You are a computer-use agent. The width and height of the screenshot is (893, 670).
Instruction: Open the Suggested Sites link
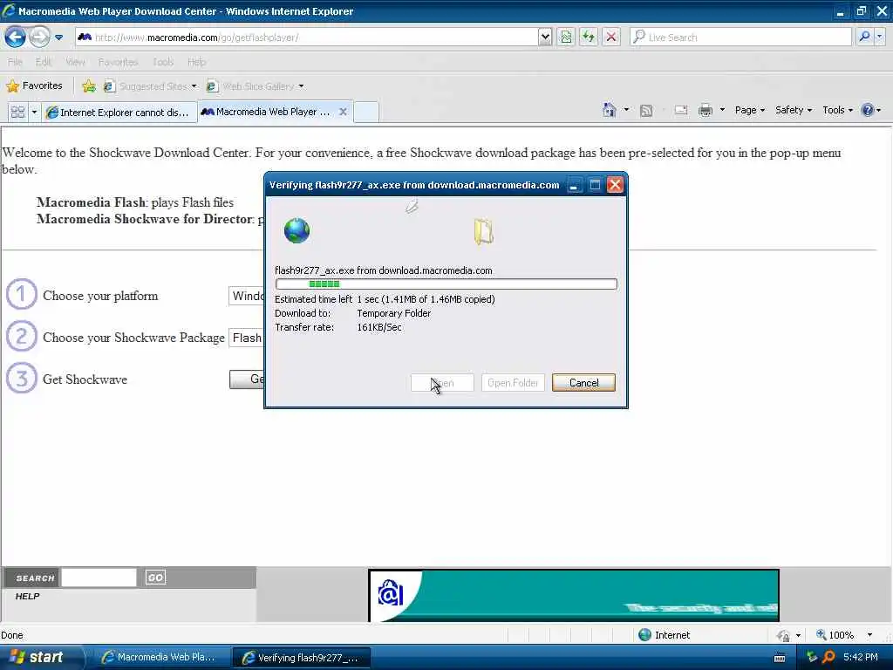[150, 86]
